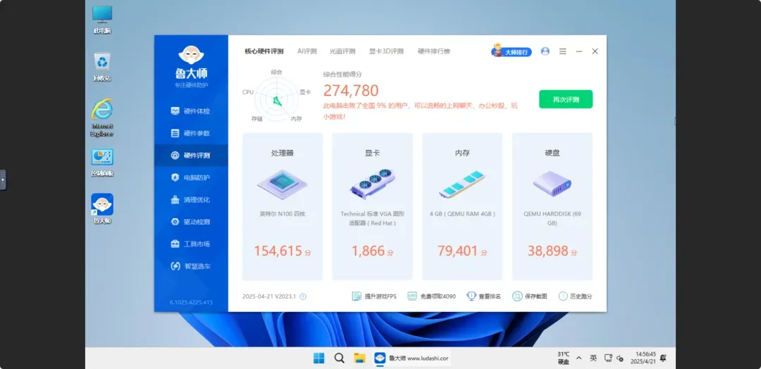The width and height of the screenshot is (761, 369).
Task: Click the info icon beside the V2023.1 version
Action: (303, 296)
